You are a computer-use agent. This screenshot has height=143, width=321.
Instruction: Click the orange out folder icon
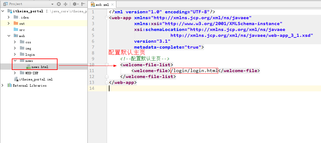pyautogui.click(x=16, y=24)
